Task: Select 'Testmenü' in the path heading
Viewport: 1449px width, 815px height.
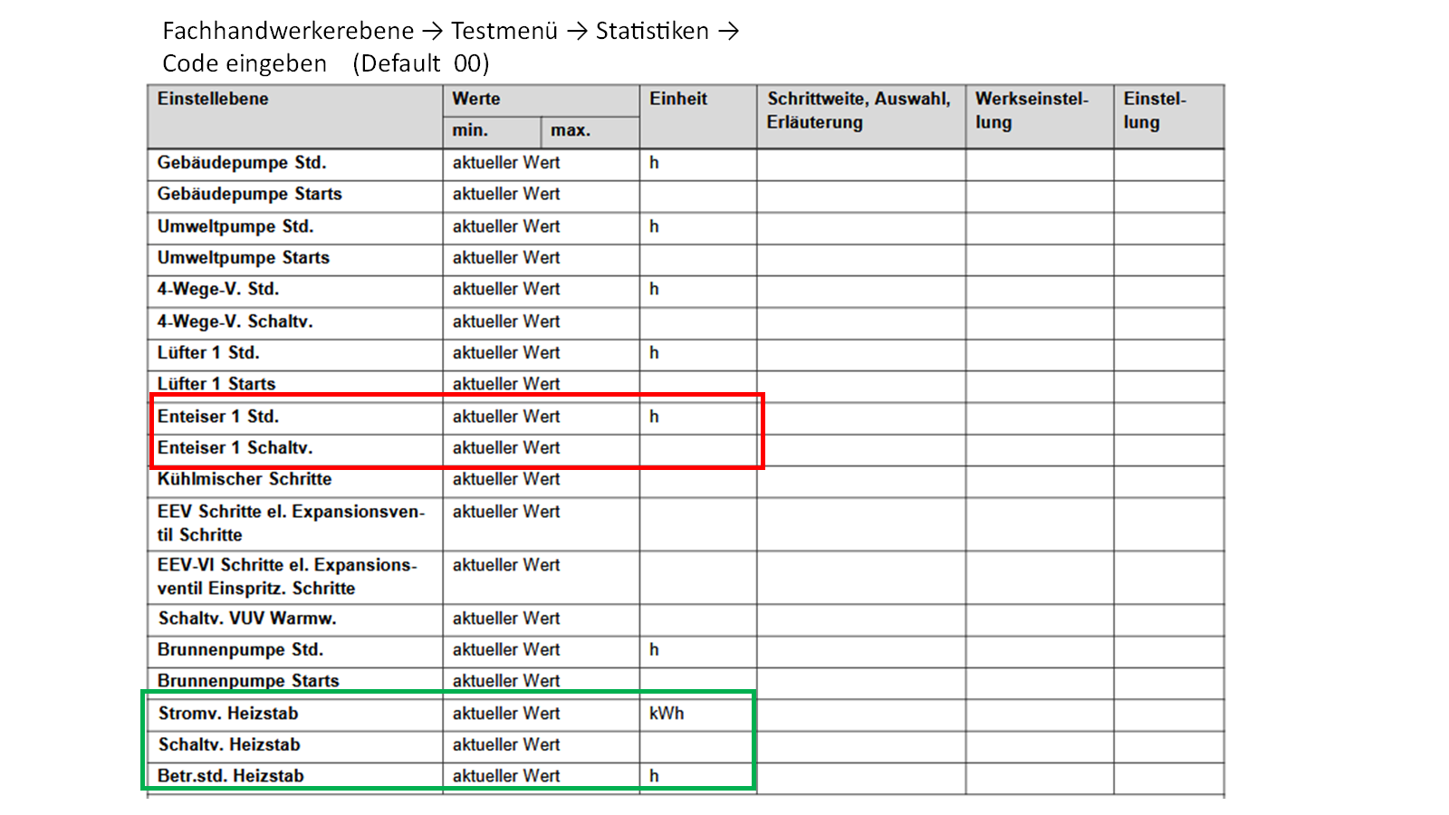Action: coord(504,31)
